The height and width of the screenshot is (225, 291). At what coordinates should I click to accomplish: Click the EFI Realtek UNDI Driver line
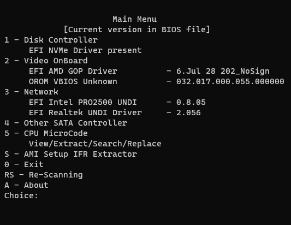click(x=85, y=112)
